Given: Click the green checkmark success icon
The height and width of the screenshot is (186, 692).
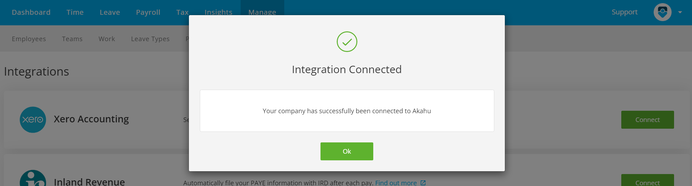Looking at the screenshot, I should [x=347, y=42].
